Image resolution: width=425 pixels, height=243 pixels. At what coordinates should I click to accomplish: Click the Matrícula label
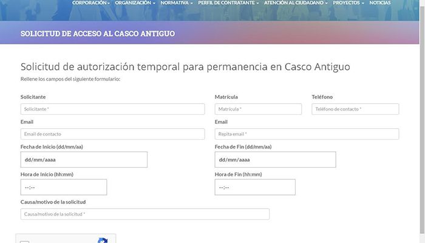[x=226, y=97]
